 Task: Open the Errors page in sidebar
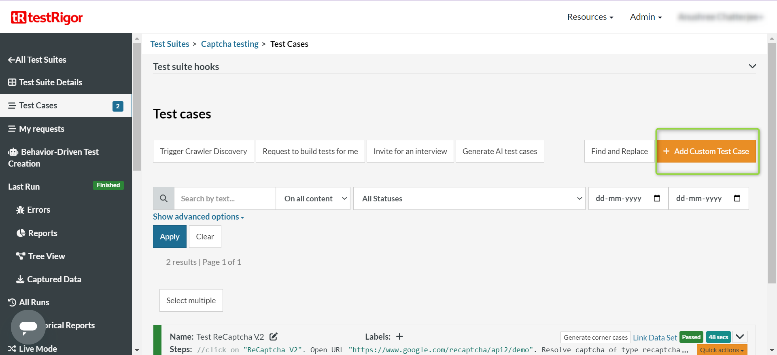point(38,210)
